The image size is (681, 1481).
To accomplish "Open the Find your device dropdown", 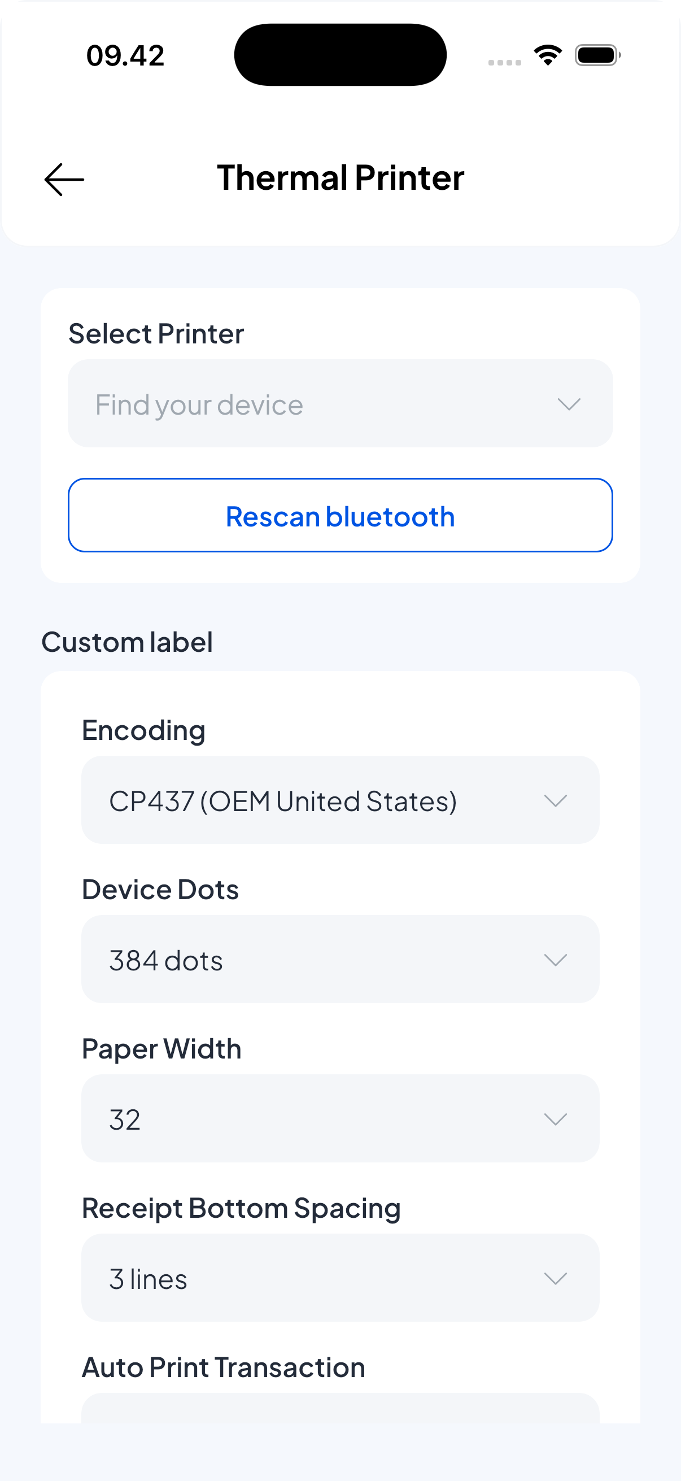I will tap(339, 404).
